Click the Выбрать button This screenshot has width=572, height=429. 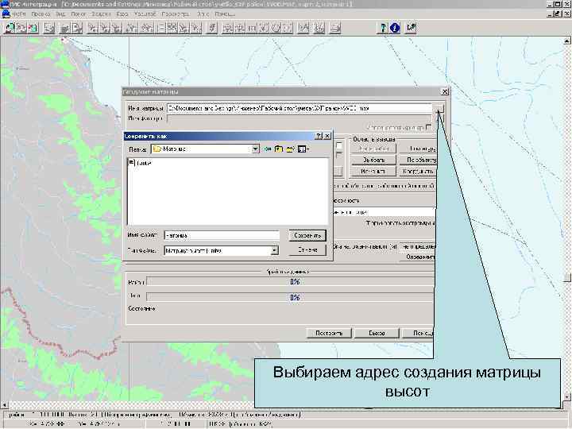pos(373,160)
